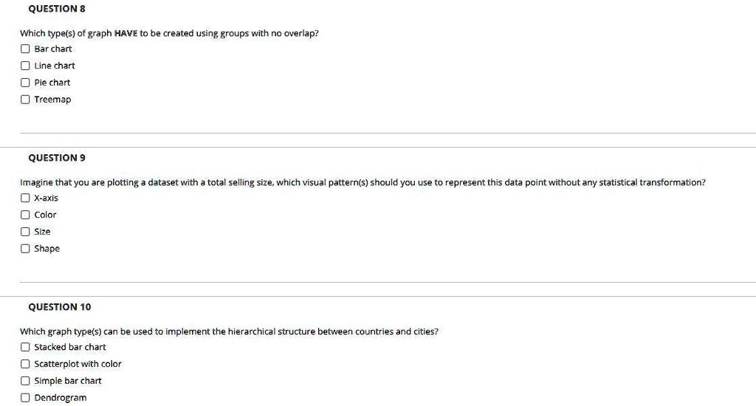Select the Simple bar chart checkbox

[x=25, y=380]
